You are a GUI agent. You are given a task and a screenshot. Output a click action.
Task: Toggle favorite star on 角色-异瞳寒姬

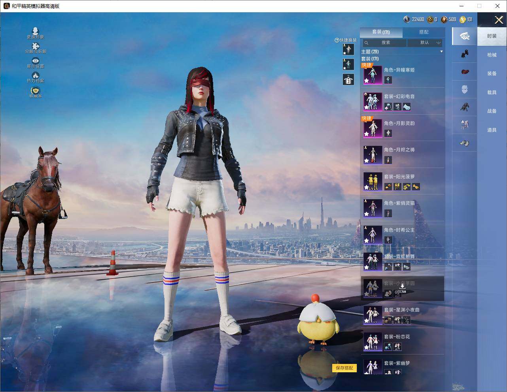[367, 81]
